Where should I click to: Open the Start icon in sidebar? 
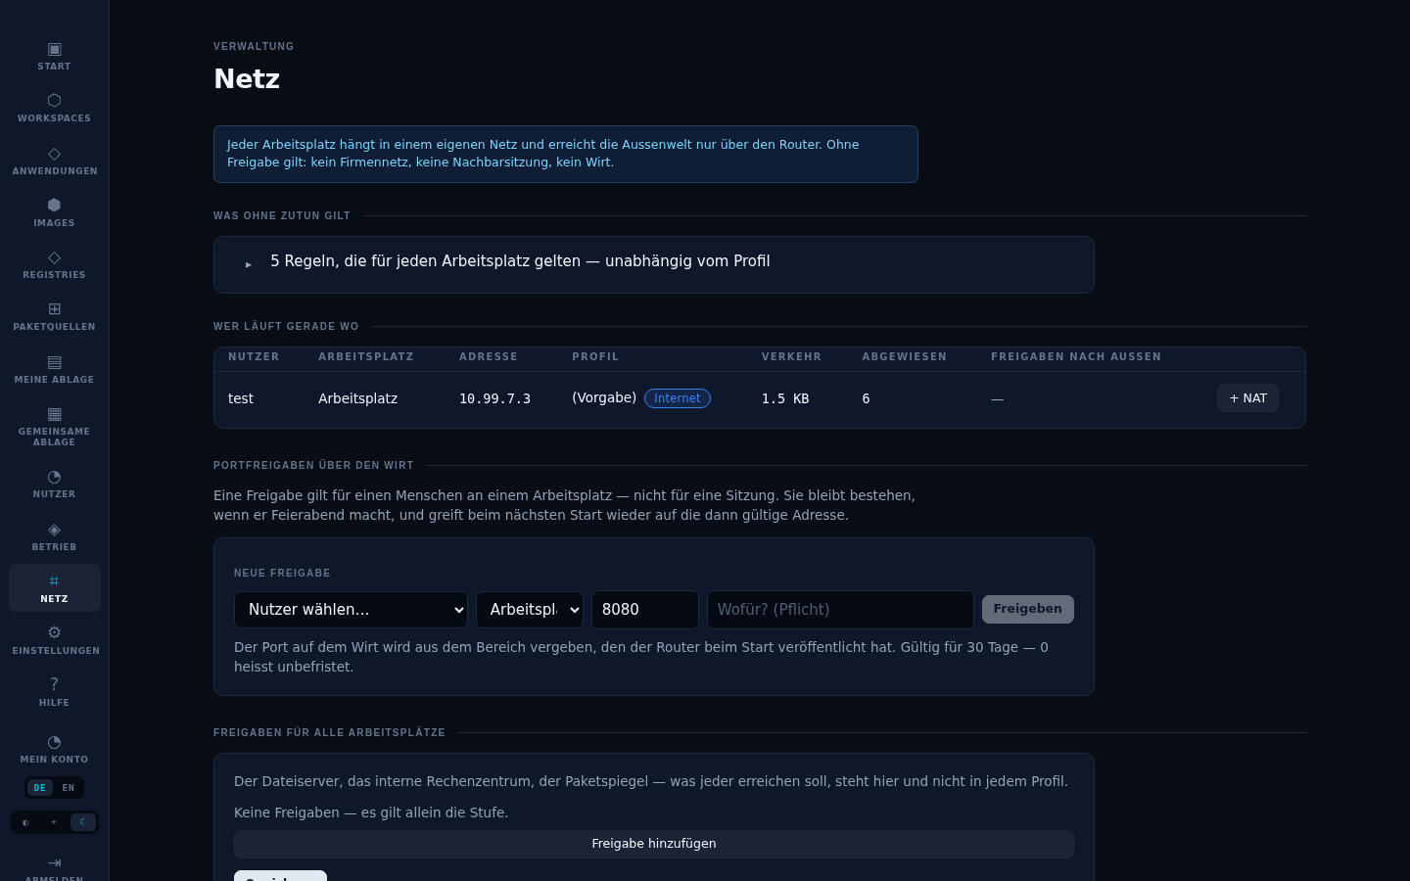coord(54,49)
